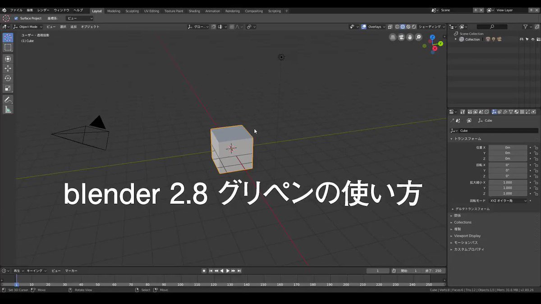Expand the Collection tree item

456,39
